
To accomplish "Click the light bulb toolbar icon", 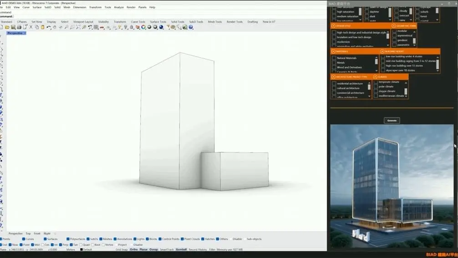I will click(x=125, y=27).
